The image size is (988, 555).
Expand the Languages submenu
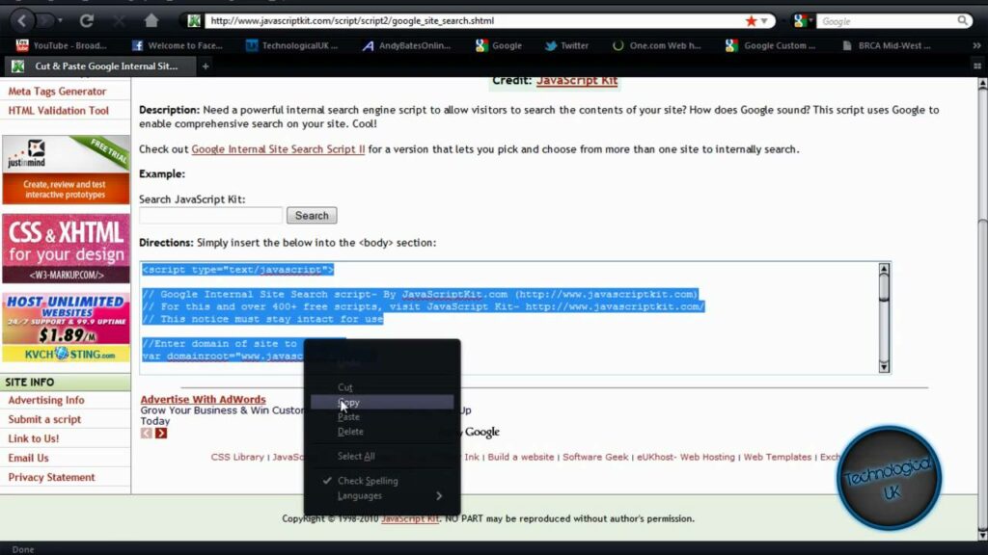382,496
